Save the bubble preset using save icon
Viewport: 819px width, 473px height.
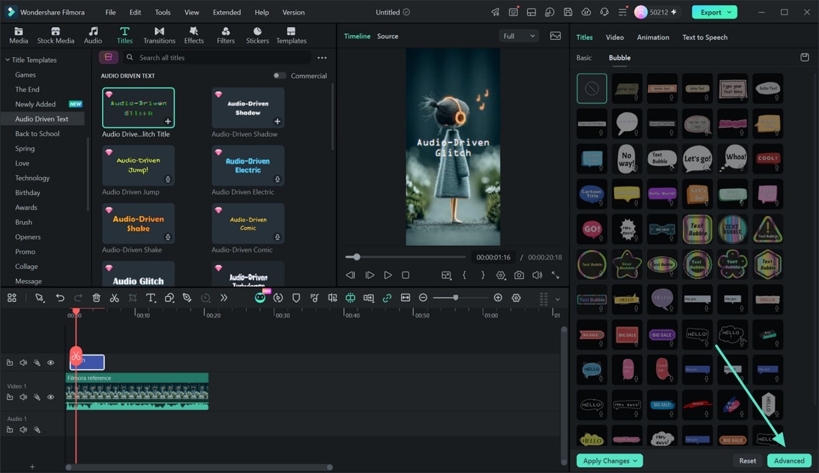click(x=805, y=57)
